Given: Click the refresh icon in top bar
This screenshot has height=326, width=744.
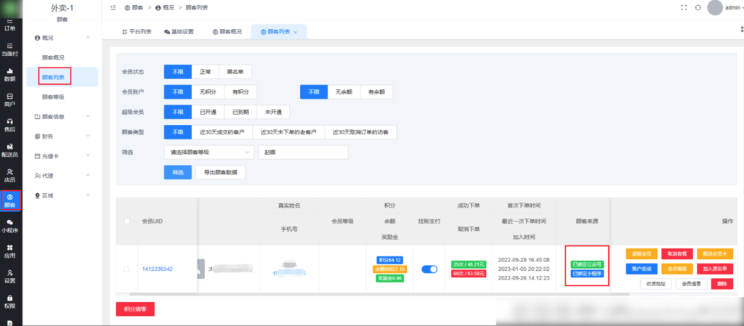Looking at the screenshot, I should tap(698, 7).
